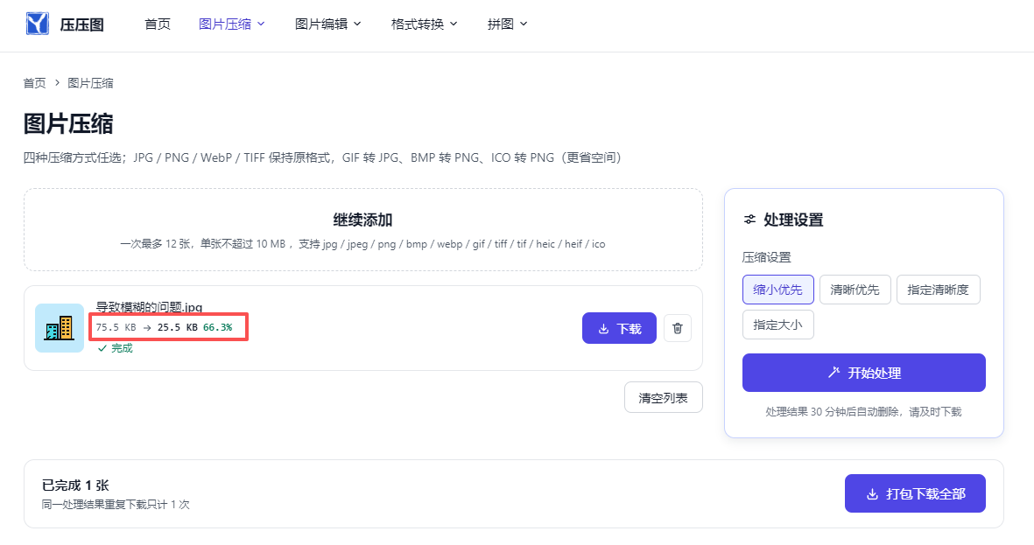Expand the 图片编辑 chevron arrow
The image size is (1034, 545).
(x=357, y=24)
